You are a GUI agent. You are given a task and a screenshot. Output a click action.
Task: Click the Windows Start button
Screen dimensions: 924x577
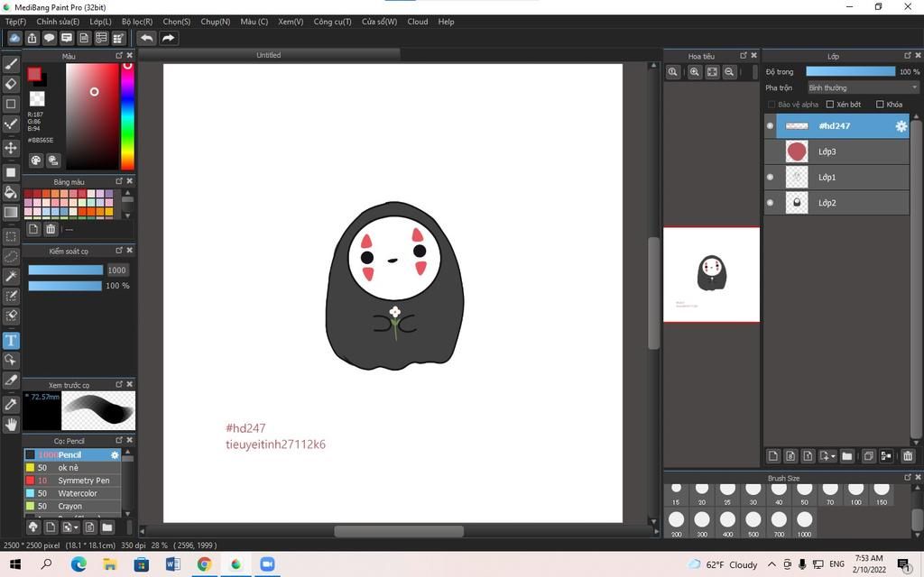[x=15, y=564]
